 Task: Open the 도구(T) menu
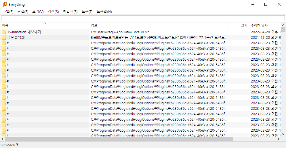click(x=87, y=12)
